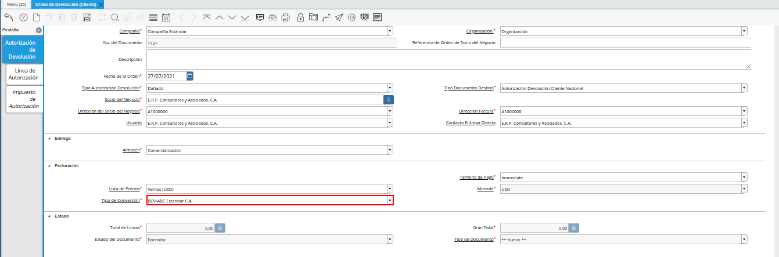Switch to the Menú (35) tab
The height and width of the screenshot is (257, 779).
[x=16, y=4]
